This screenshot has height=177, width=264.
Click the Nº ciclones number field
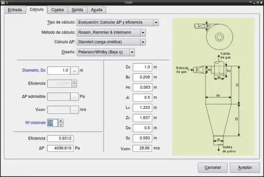tap(53, 123)
